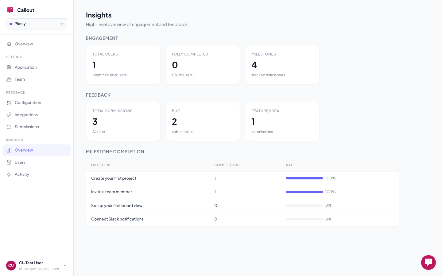The width and height of the screenshot is (442, 276).
Task: Click the Callout brand name
Action: 26,10
